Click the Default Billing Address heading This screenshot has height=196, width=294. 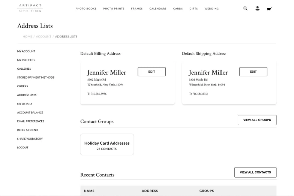point(100,54)
